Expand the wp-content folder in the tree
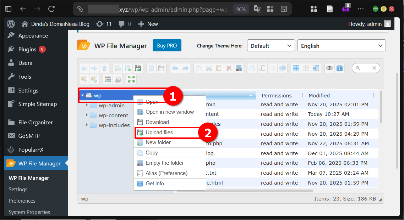The image size is (404, 220). click(x=87, y=115)
